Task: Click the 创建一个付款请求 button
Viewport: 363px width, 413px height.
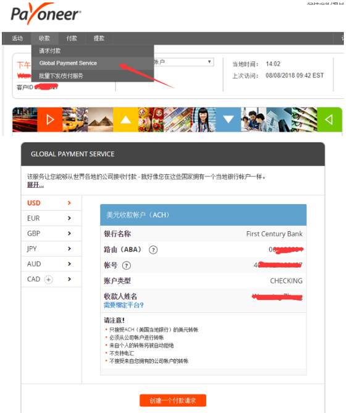Action: [173, 401]
